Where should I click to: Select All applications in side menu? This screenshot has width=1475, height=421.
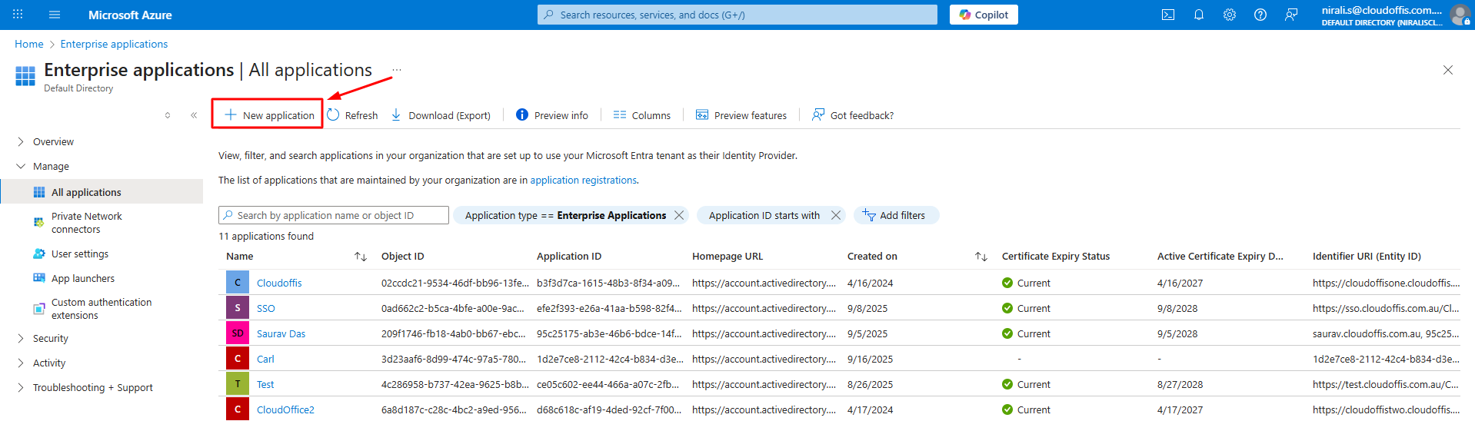[102, 192]
